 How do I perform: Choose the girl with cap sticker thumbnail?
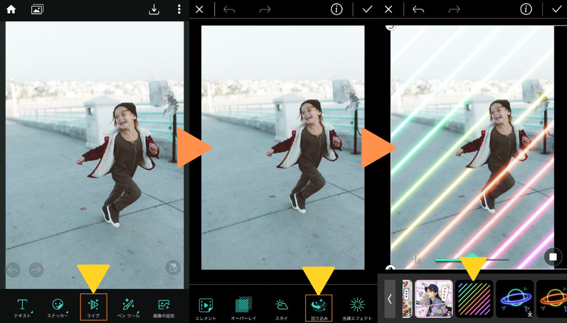click(x=434, y=299)
